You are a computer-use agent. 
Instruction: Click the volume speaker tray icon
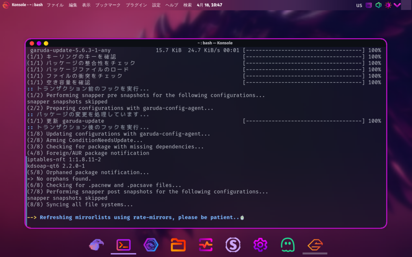click(378, 5)
